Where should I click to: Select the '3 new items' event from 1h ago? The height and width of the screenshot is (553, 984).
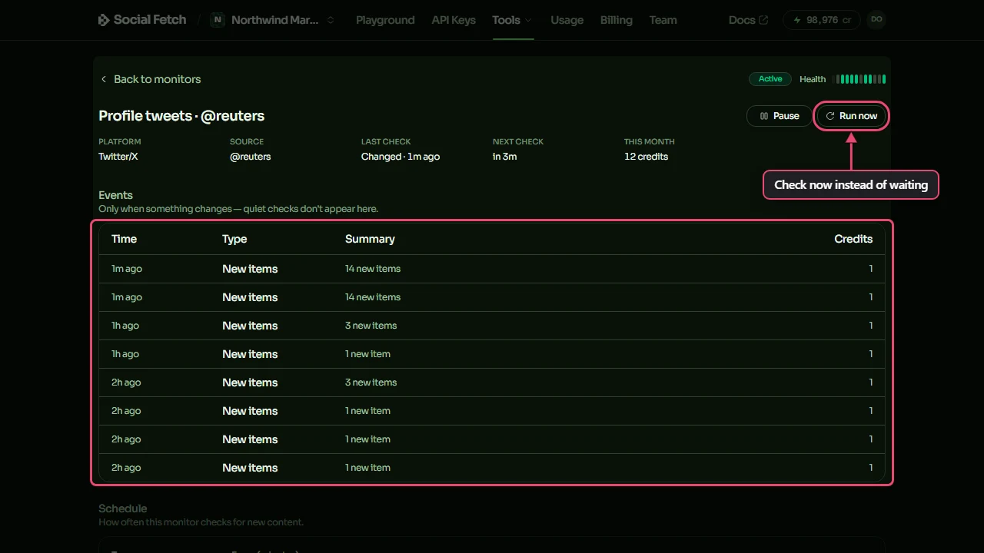point(492,326)
